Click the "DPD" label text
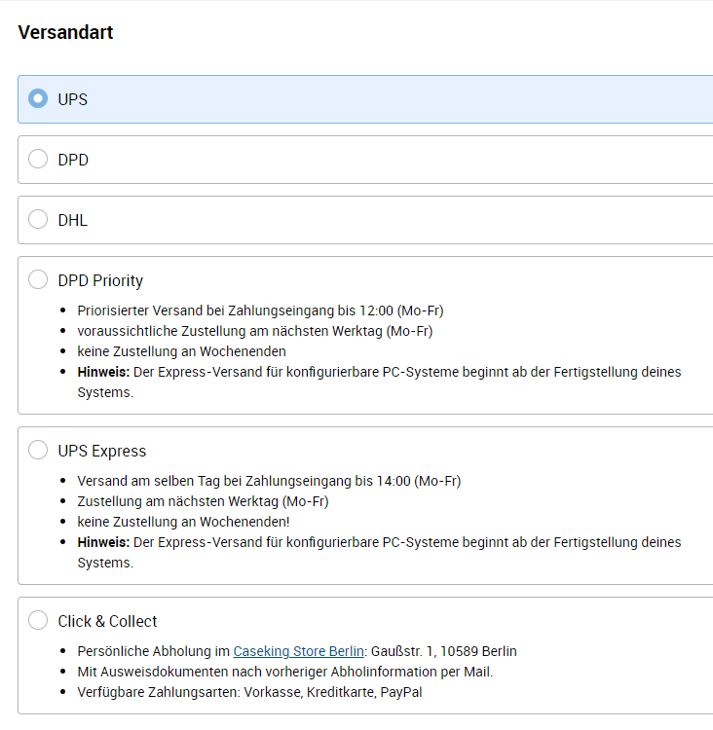 click(73, 160)
